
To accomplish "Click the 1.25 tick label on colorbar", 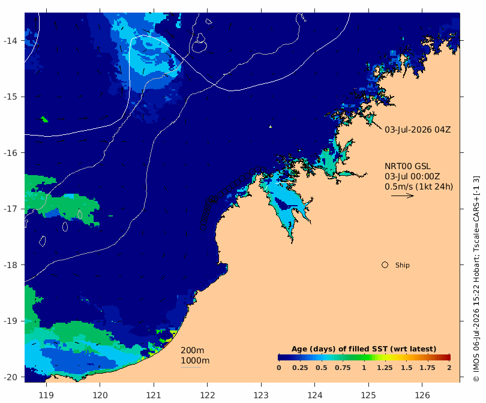I will pos(385,368).
